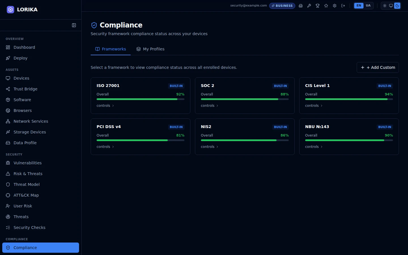Screen dimensions: 408x255
Task: Expand controls on the SOC 2 card
Action: click(x=210, y=106)
